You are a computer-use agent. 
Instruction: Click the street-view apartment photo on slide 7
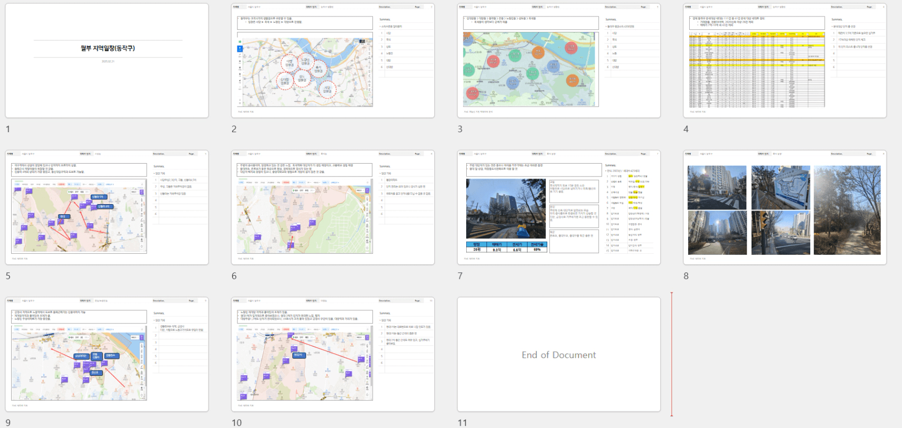(506, 208)
